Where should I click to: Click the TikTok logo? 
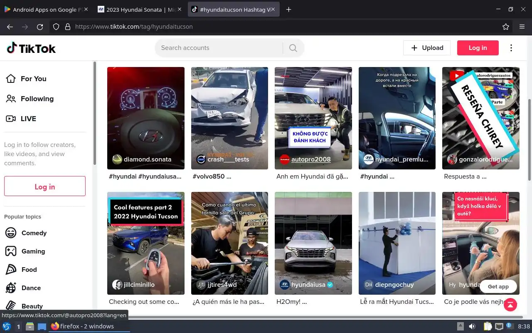(31, 48)
